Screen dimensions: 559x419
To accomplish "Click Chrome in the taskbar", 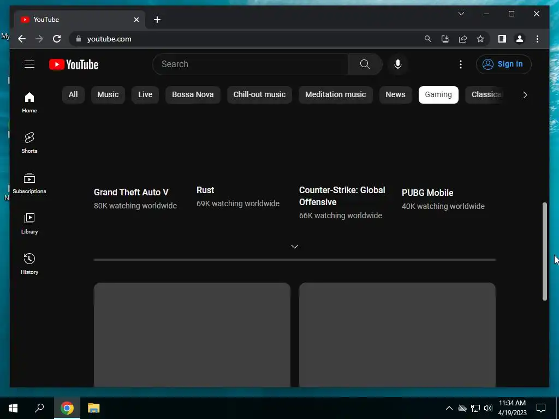I will [67, 408].
